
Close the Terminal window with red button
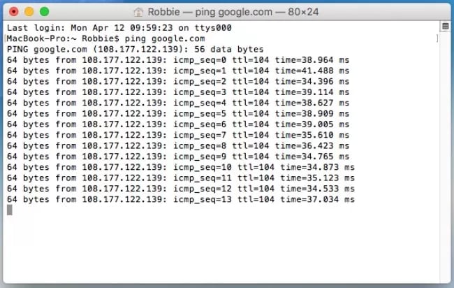[x=13, y=12]
